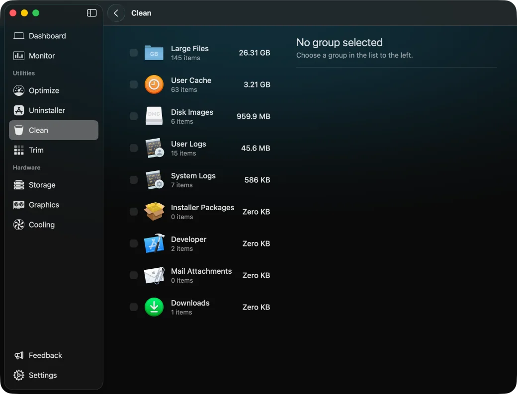This screenshot has width=517, height=394.
Task: Click the "3.21 GB" size value
Action: click(257, 84)
